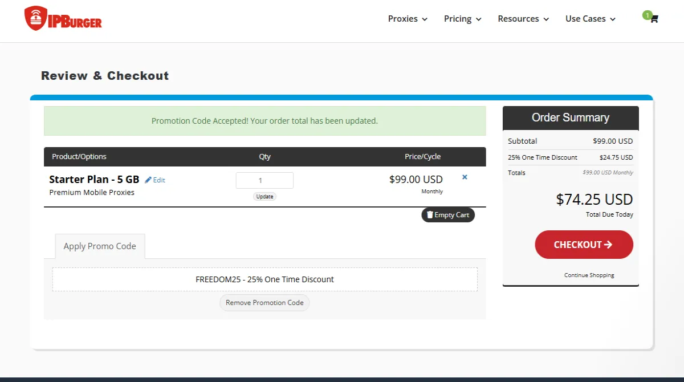Screen dimensions: 684x382
Task: Click the Review & Checkout heading
Action: (x=105, y=76)
